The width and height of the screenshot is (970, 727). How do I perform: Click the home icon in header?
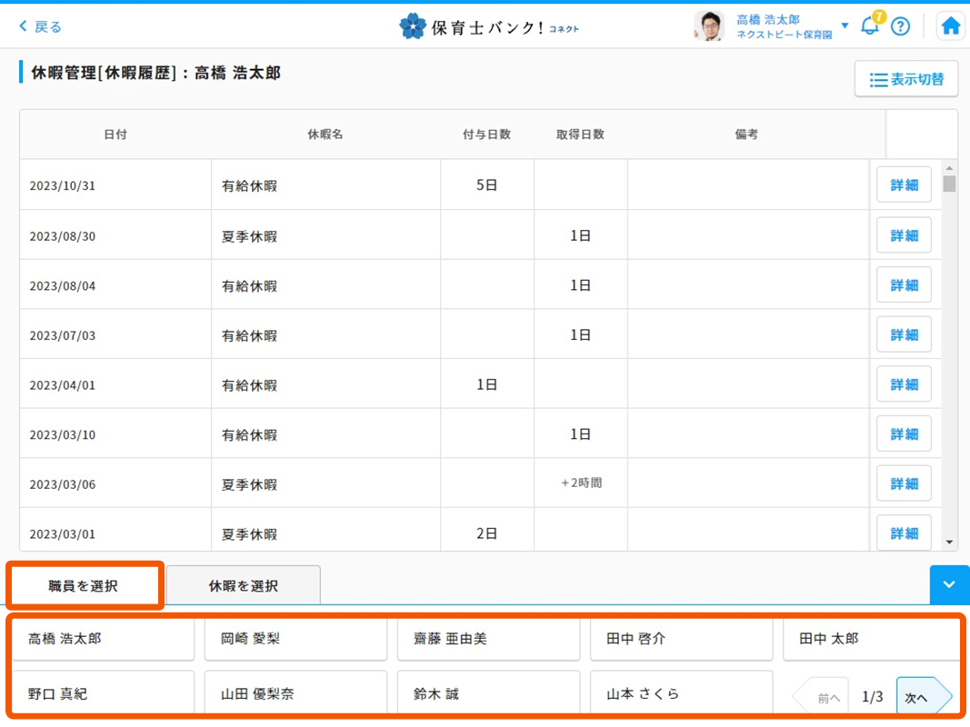tap(951, 26)
